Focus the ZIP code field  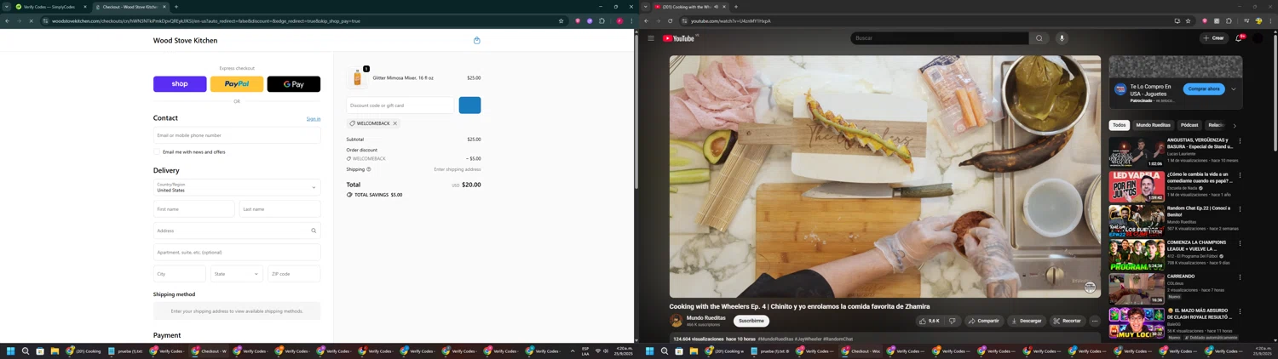point(294,274)
